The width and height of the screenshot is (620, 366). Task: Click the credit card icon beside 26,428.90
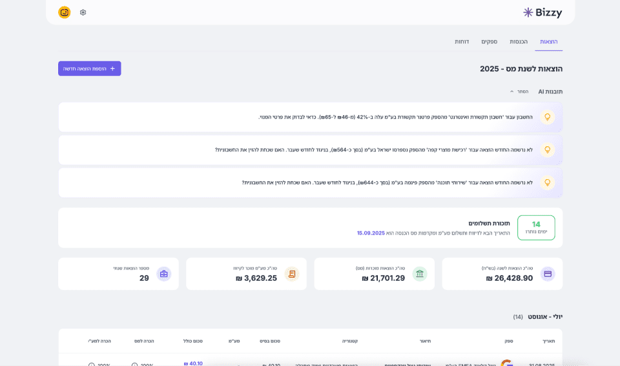(x=548, y=274)
